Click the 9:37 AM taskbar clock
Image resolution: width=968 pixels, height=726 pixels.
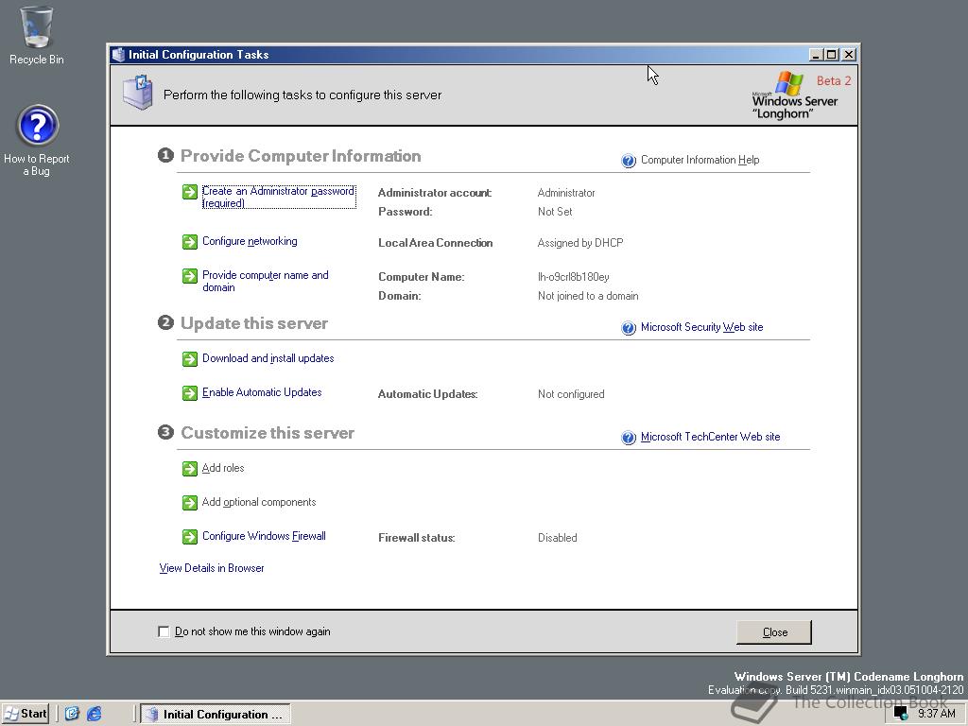point(936,714)
